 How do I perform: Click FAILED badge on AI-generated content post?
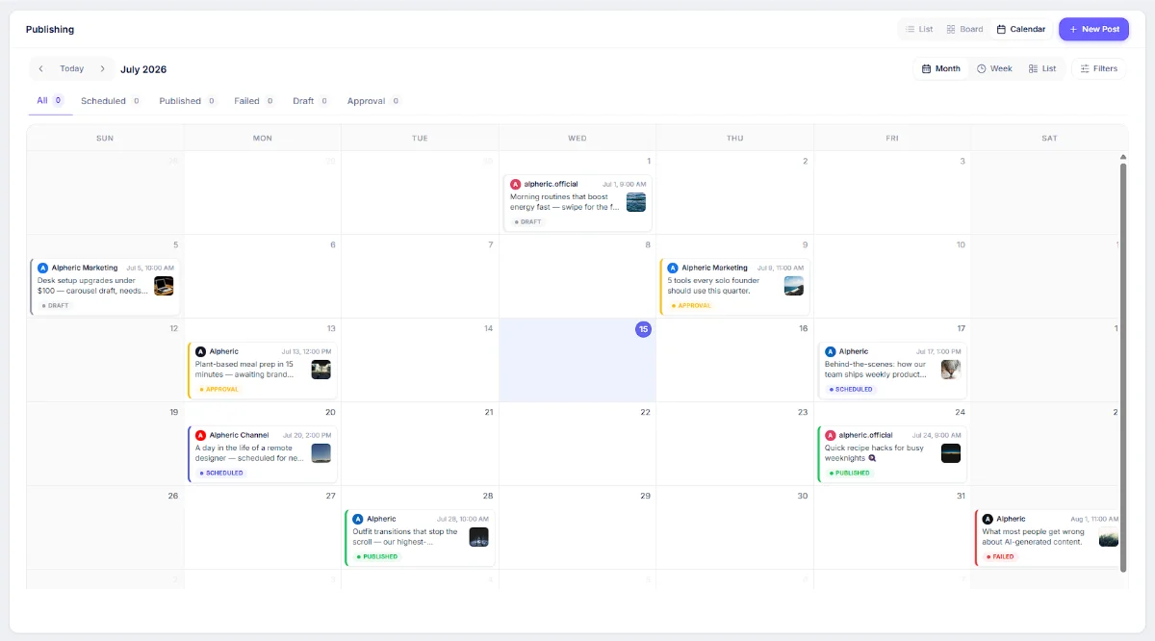pyautogui.click(x=1000, y=557)
